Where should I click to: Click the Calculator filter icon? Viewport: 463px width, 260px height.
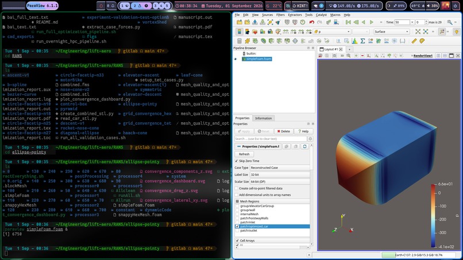240,41
